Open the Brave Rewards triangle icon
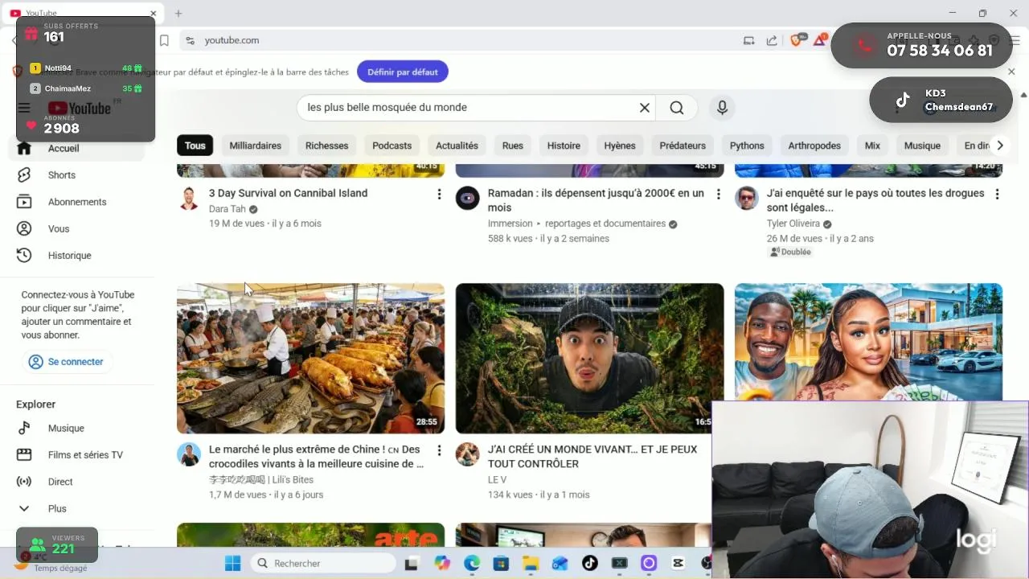The image size is (1029, 579). (x=820, y=40)
